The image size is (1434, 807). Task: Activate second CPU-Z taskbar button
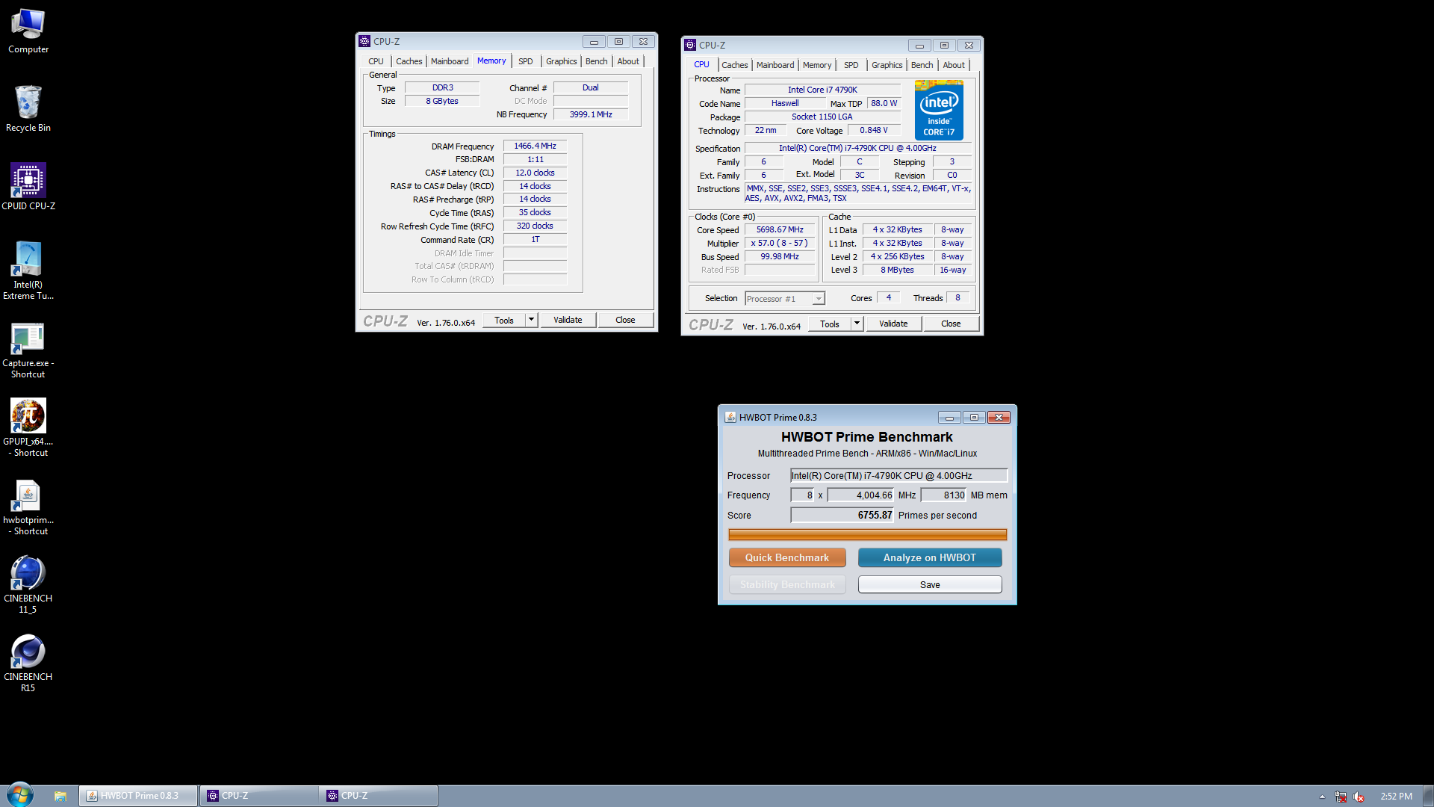click(x=379, y=796)
